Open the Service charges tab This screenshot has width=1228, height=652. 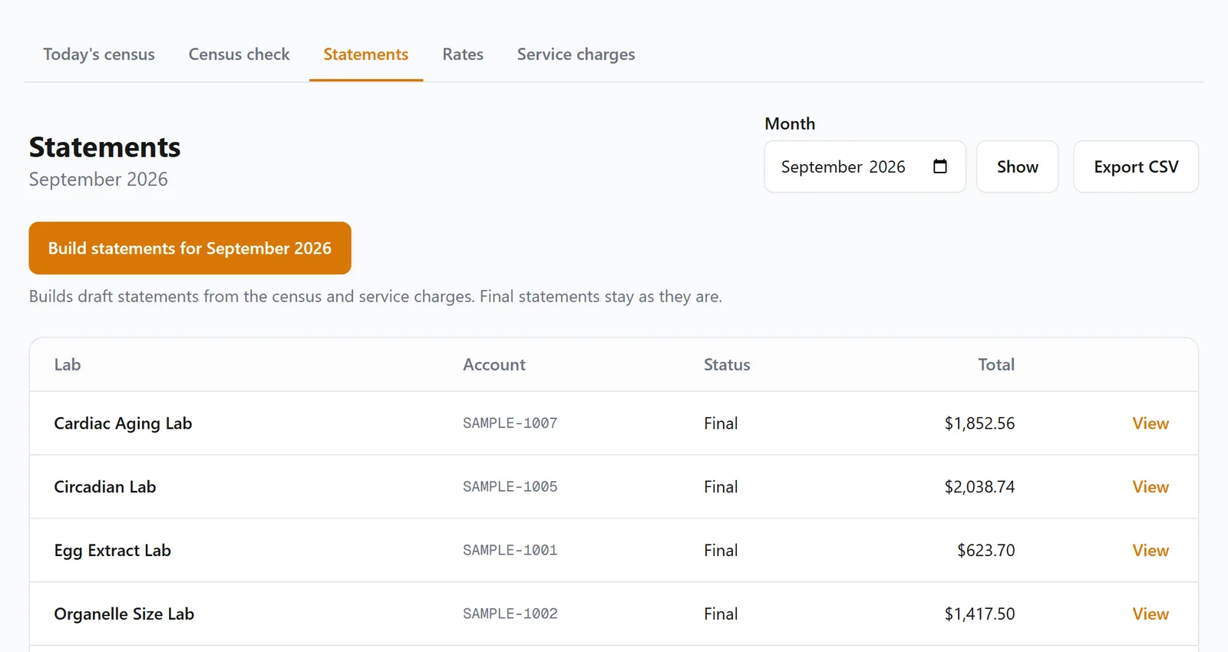click(576, 54)
